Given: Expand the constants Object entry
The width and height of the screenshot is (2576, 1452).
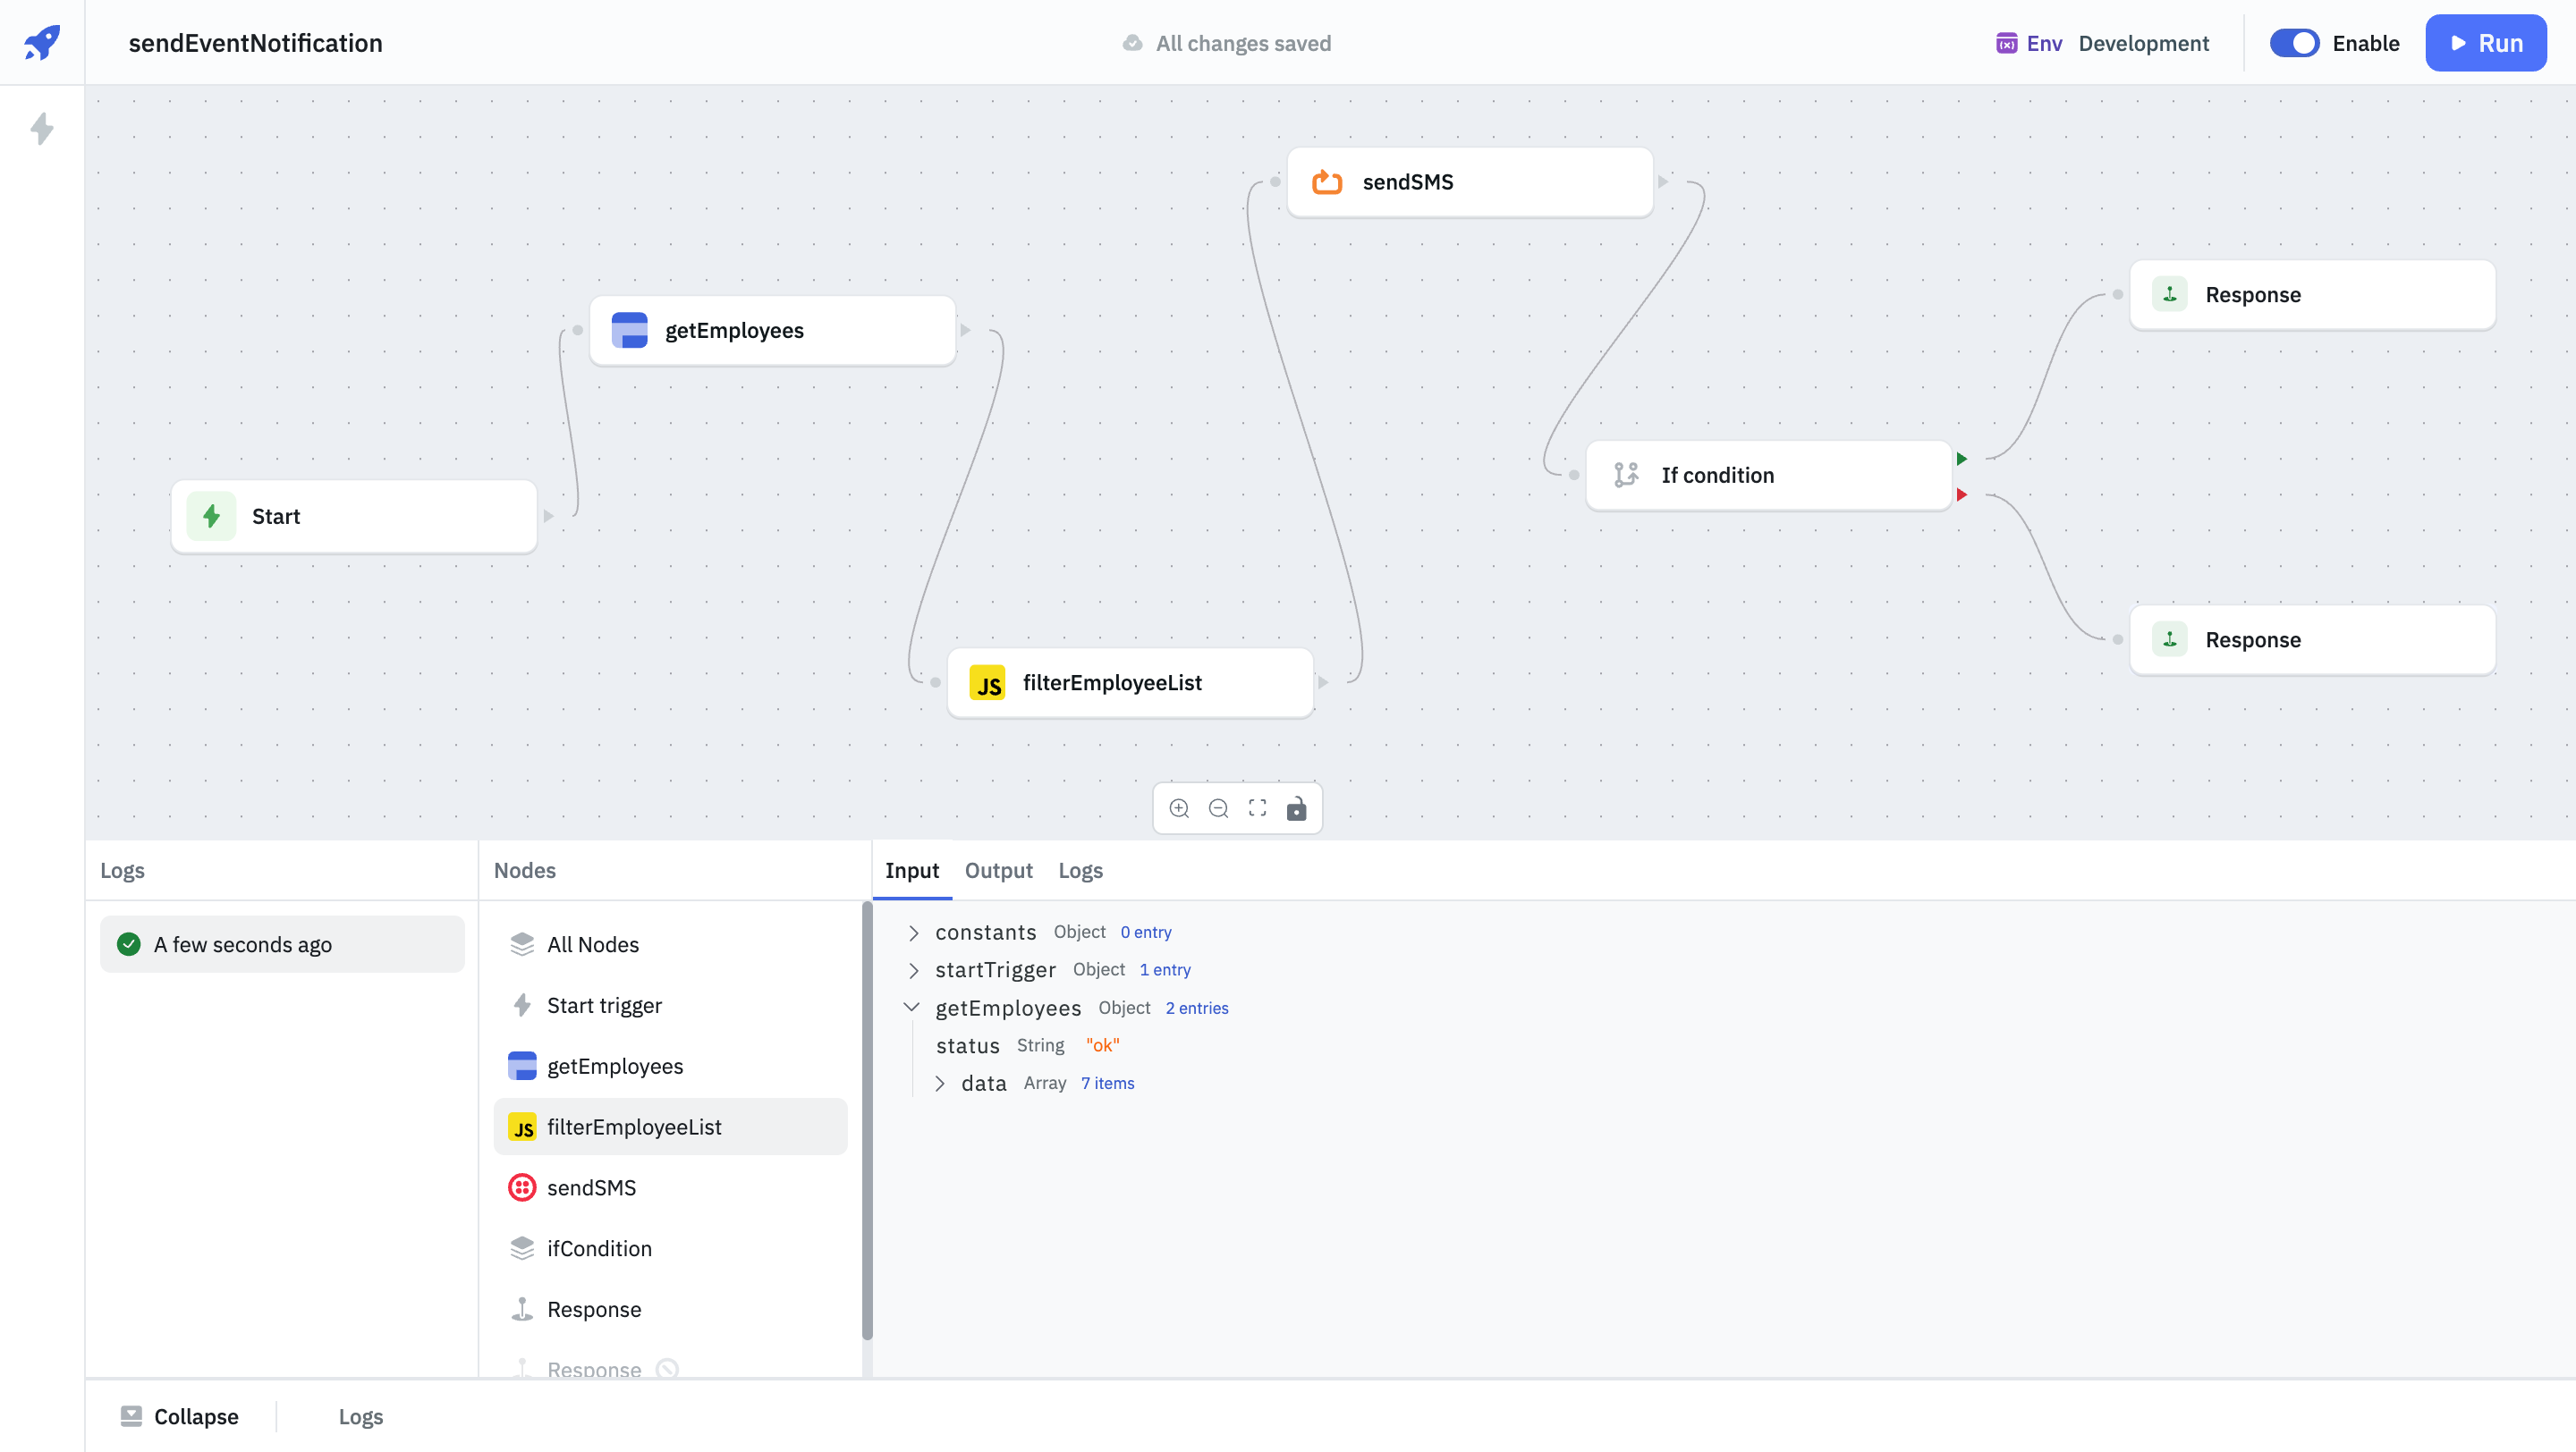Looking at the screenshot, I should point(911,932).
